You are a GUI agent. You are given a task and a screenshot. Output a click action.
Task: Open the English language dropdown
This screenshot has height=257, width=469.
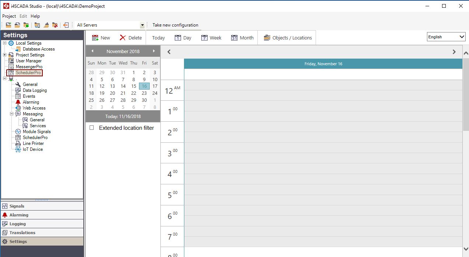[446, 37]
